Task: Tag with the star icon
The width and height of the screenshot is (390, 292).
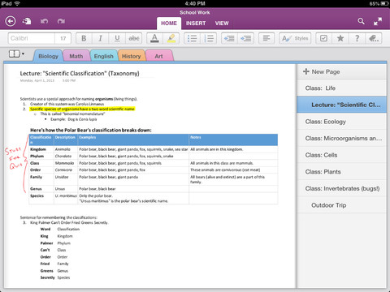Action: point(340,38)
